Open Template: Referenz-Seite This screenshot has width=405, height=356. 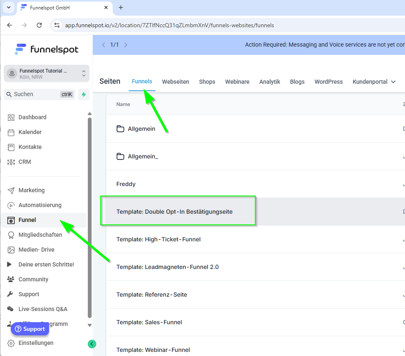(152, 295)
